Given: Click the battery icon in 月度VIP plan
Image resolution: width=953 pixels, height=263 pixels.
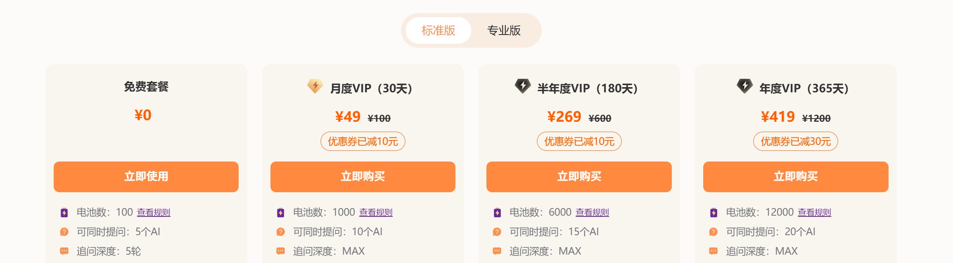Looking at the screenshot, I should coord(280,212).
